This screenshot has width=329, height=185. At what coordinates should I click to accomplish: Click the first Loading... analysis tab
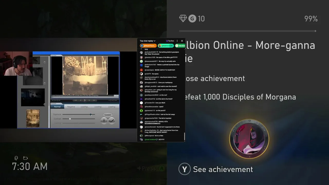[85, 107]
